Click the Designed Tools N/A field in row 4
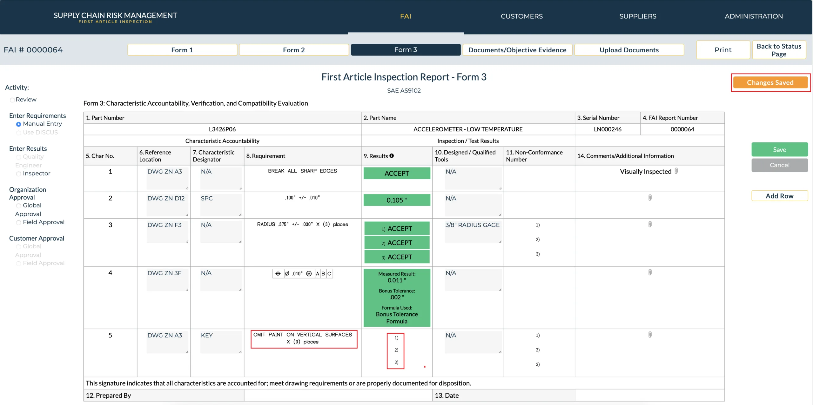This screenshot has width=813, height=405. tap(473, 280)
